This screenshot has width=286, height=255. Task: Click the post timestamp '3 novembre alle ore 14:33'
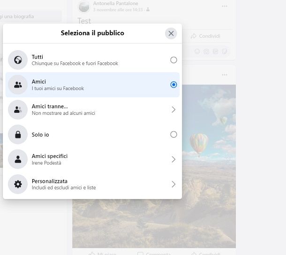click(x=118, y=10)
